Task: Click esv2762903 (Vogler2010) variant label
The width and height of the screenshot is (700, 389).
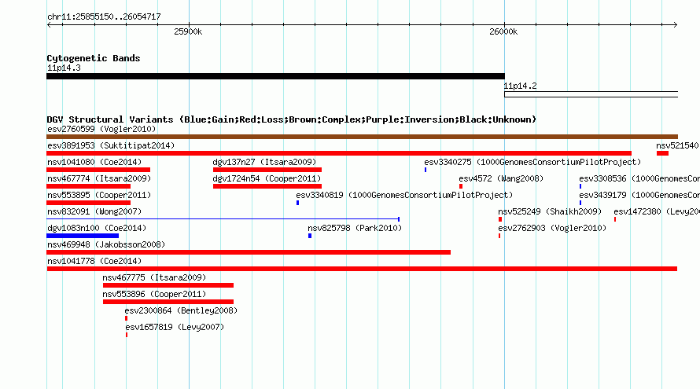Action: pyautogui.click(x=552, y=229)
